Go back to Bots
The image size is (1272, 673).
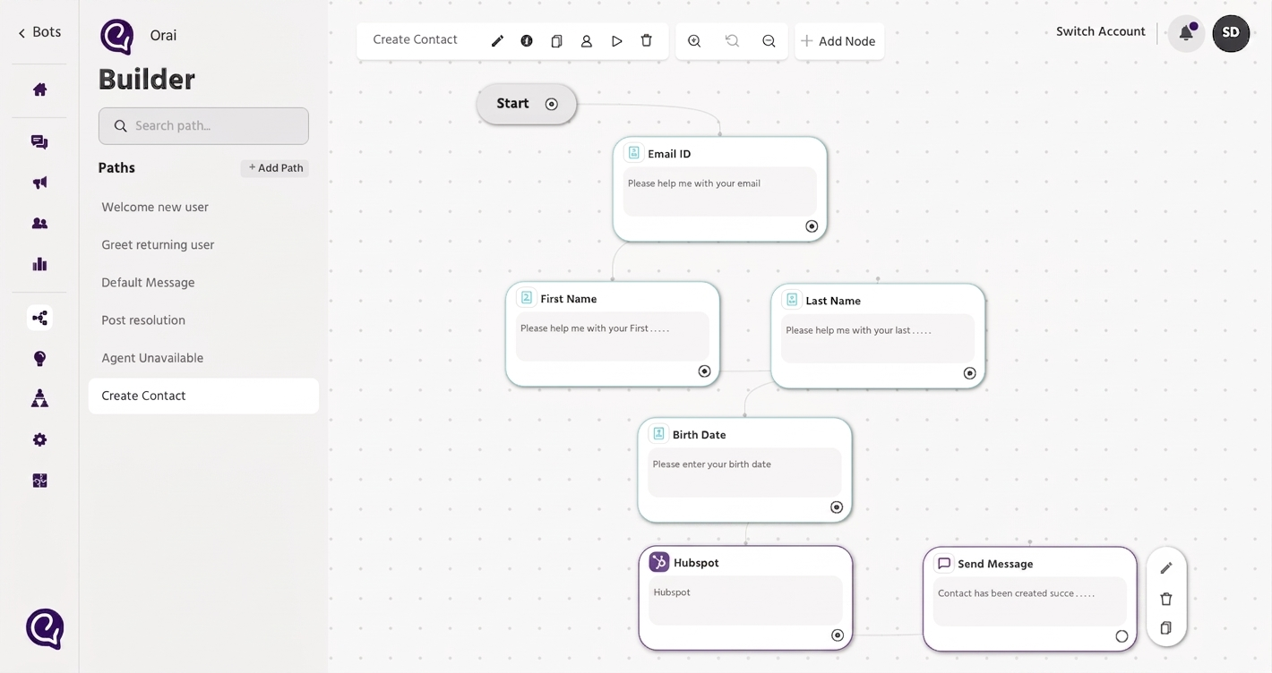(39, 32)
